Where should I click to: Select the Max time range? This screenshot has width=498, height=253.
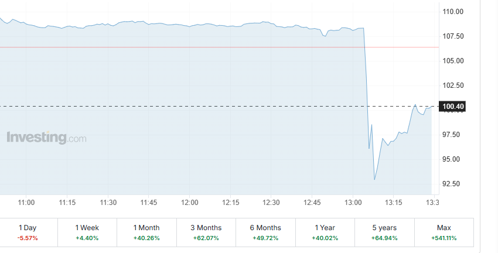tap(444, 233)
